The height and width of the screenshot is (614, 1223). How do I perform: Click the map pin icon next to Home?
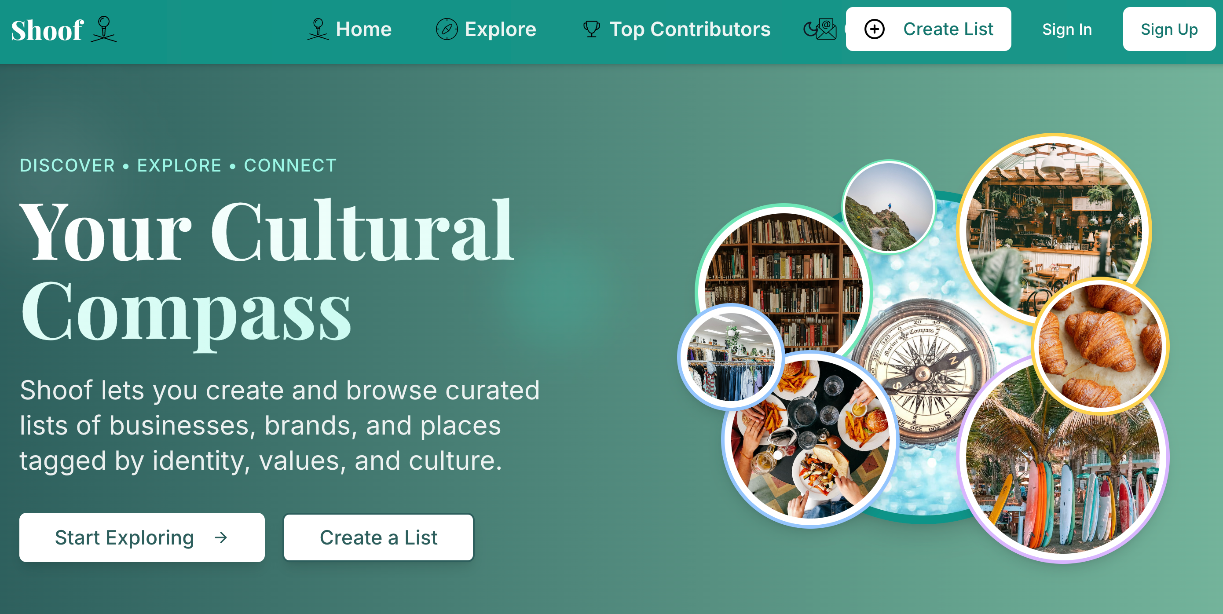318,29
